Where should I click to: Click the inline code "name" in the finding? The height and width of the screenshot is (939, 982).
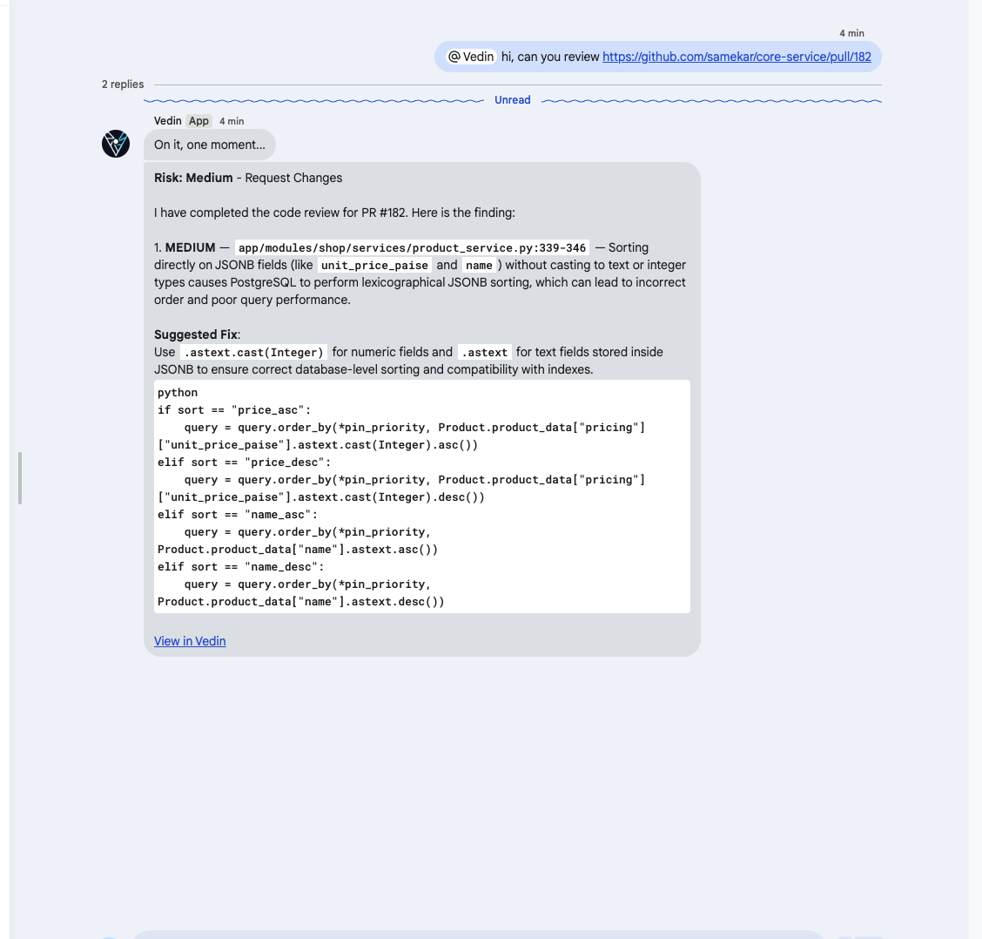(479, 265)
